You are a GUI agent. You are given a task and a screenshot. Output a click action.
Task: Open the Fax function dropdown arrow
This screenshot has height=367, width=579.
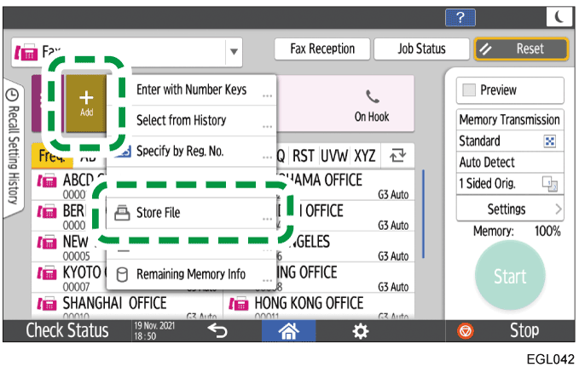coord(234,51)
